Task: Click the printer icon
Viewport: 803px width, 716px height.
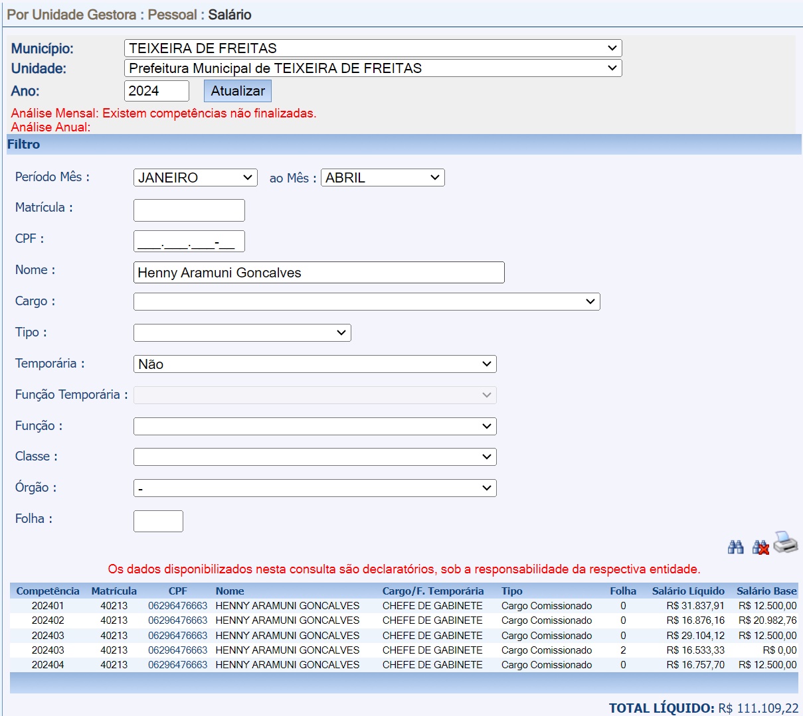Action: tap(786, 543)
